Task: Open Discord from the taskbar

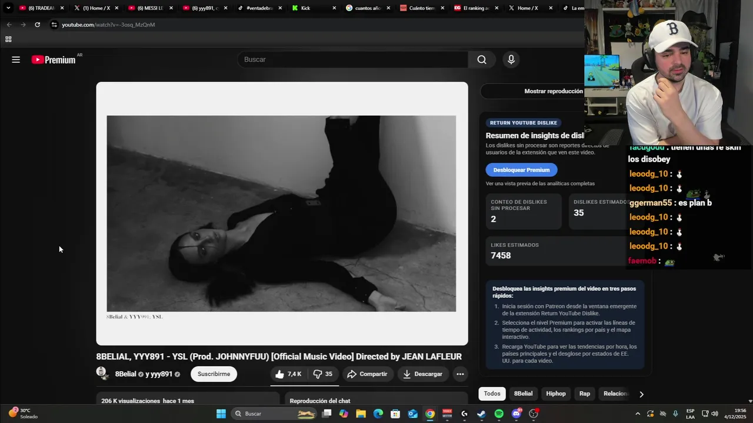Action: 517,414
